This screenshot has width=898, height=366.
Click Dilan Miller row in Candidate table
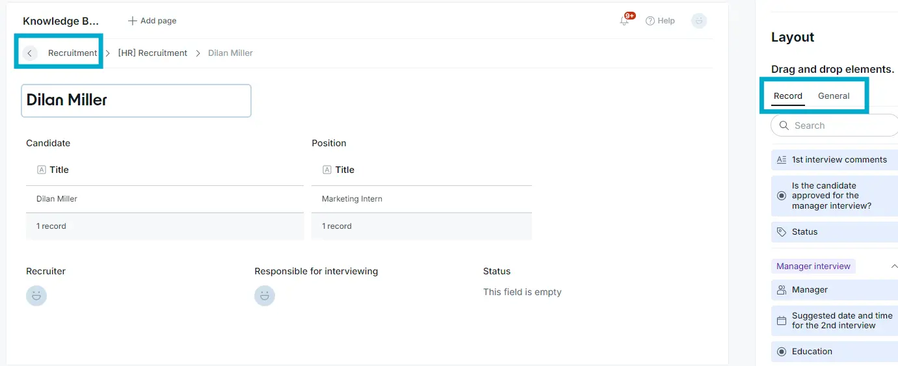(x=165, y=199)
